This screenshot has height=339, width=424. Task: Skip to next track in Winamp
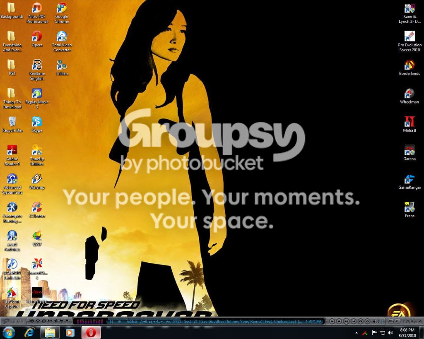pyautogui.click(x=354, y=322)
